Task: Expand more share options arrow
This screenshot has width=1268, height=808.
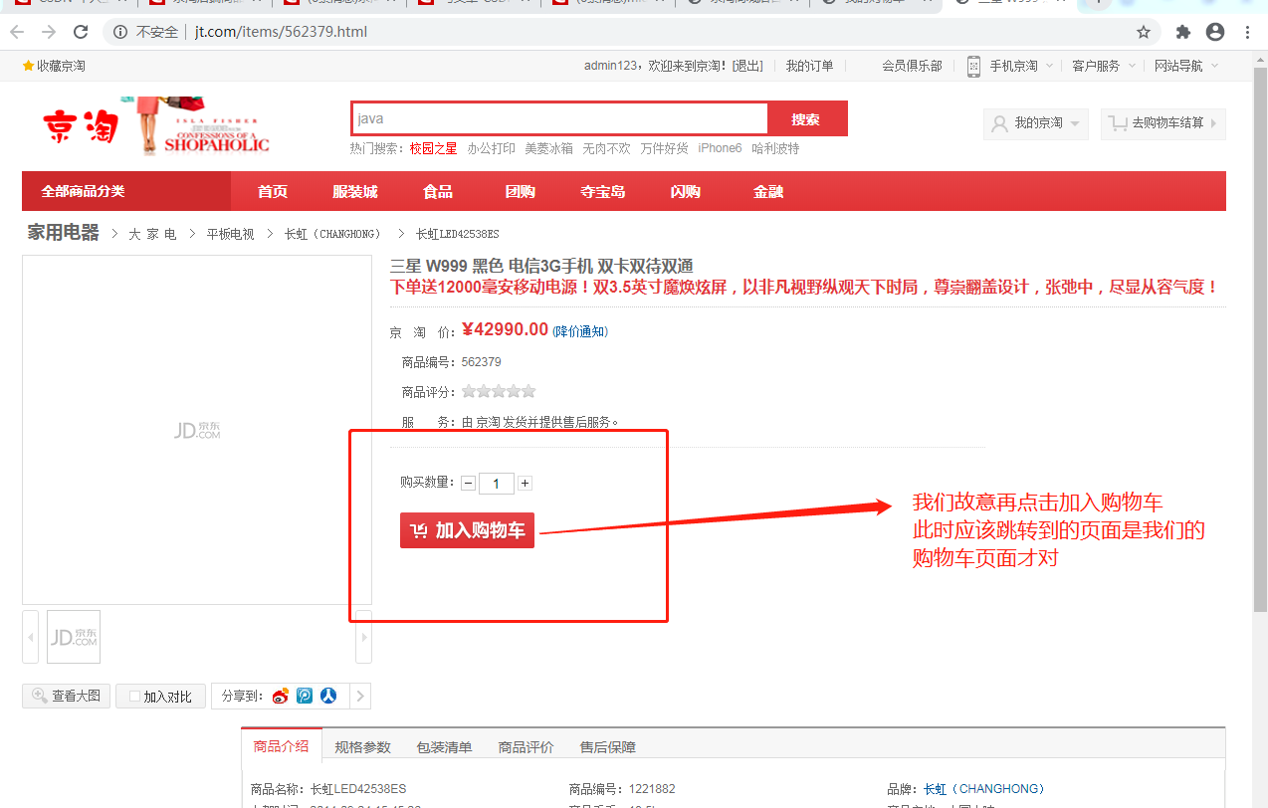Action: (x=360, y=696)
